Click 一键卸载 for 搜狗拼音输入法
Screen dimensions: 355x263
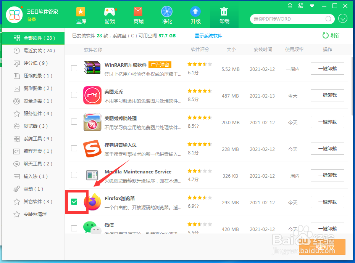[328, 149]
